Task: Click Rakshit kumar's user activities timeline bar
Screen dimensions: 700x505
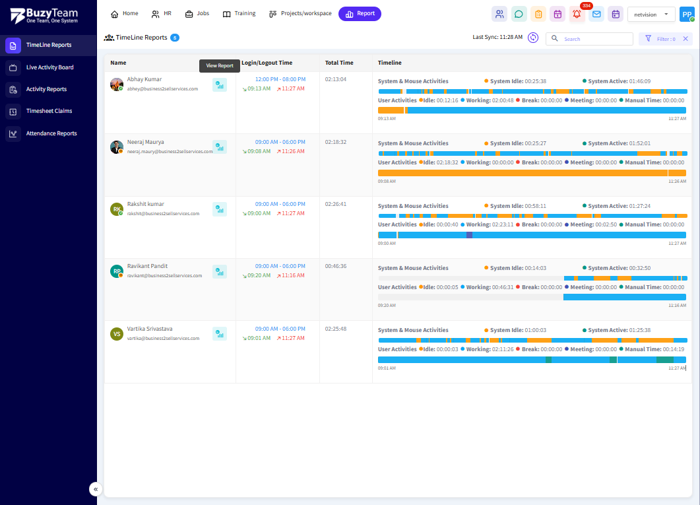Action: (532, 235)
